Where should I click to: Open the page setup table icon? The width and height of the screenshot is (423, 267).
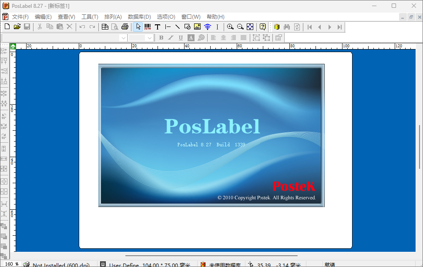coord(105,26)
